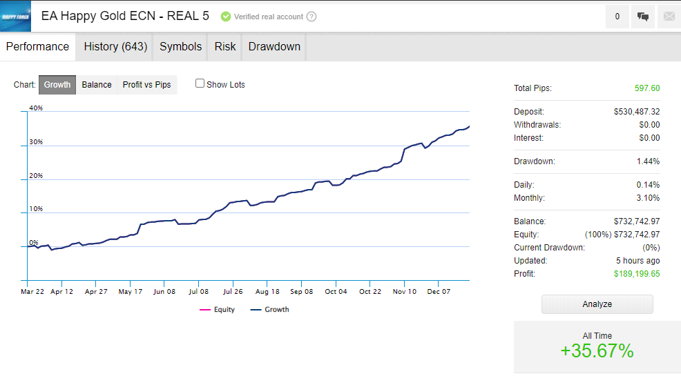Click the Mar 22 axis label
The height and width of the screenshot is (376, 681).
point(32,291)
